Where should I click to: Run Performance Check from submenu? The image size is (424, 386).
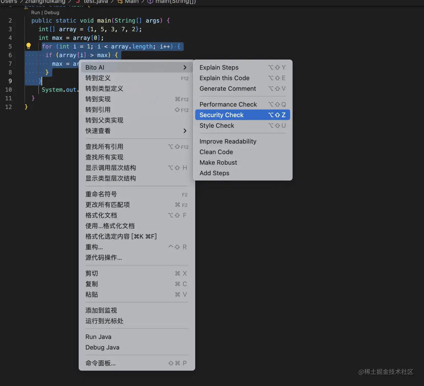point(242,104)
